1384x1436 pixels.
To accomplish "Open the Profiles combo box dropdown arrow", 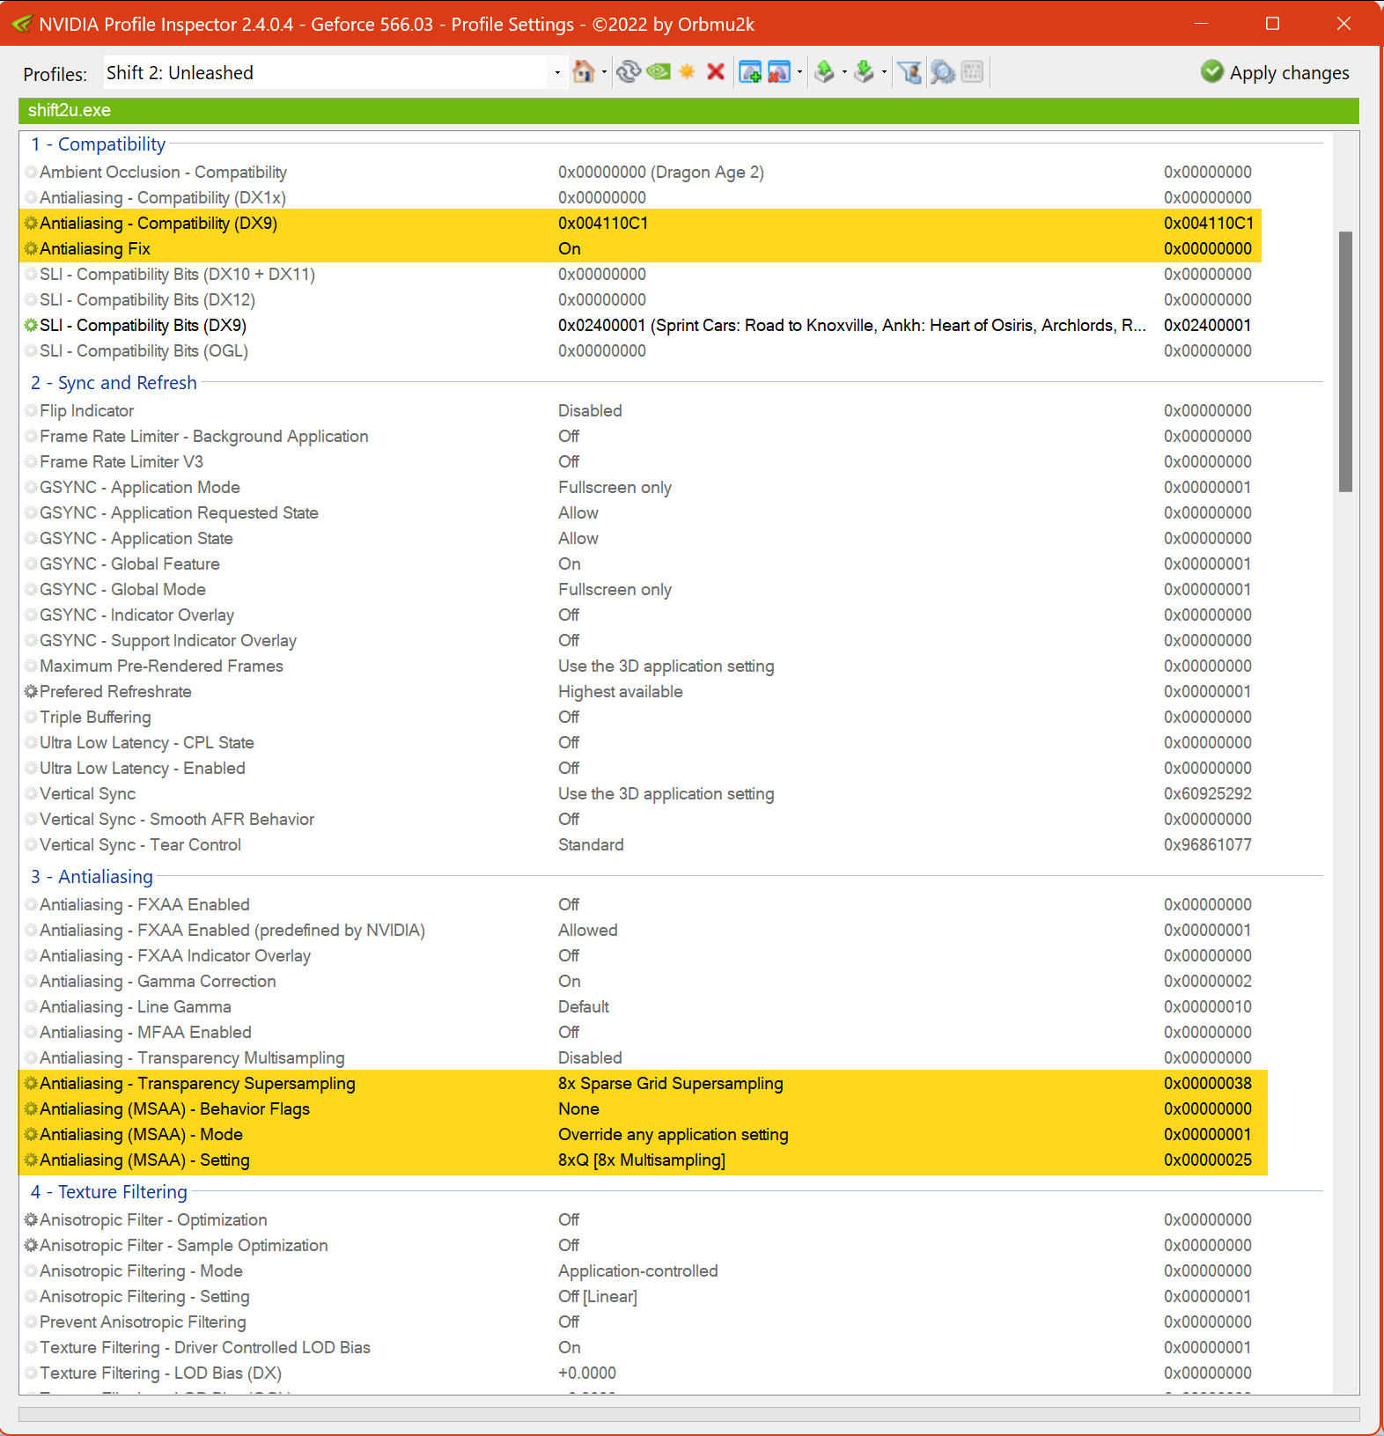I will tap(556, 73).
